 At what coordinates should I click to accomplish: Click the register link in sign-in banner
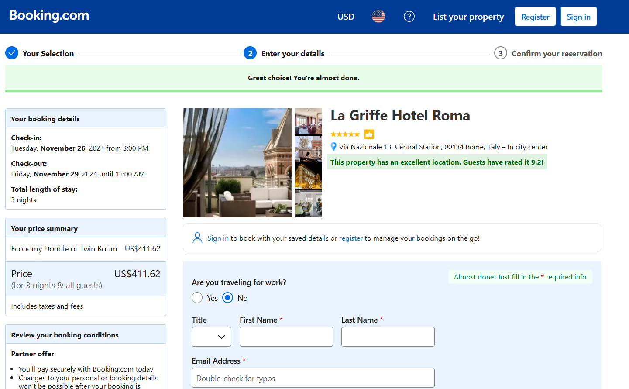point(351,238)
